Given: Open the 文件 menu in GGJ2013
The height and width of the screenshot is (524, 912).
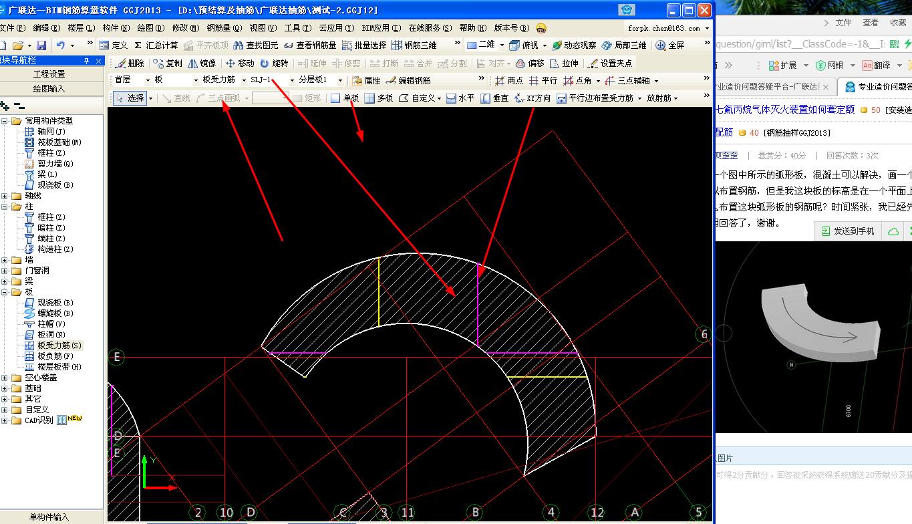Looking at the screenshot, I should (11, 28).
